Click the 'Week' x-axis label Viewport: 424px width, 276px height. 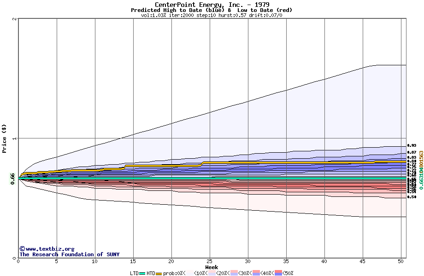tap(212, 267)
